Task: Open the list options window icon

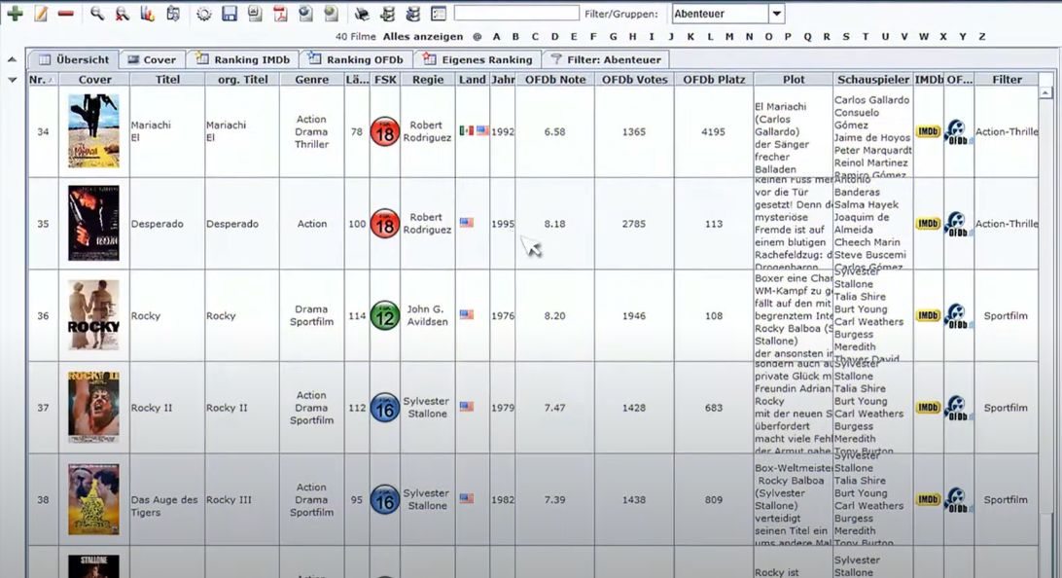Action: coord(439,13)
